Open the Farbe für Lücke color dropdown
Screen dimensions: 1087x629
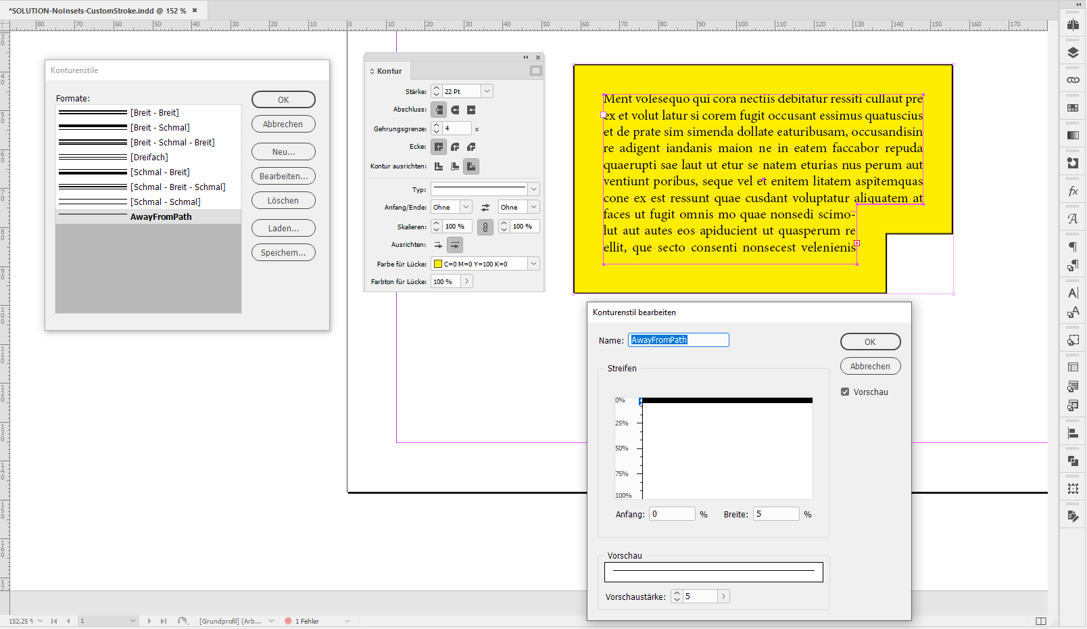[x=533, y=264]
